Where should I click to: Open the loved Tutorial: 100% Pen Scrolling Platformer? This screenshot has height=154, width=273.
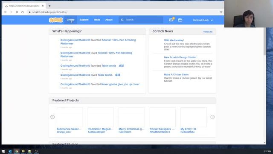click(x=115, y=53)
